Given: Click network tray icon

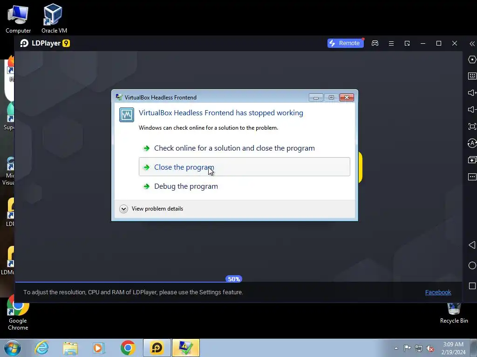Looking at the screenshot, I should click(419, 348).
